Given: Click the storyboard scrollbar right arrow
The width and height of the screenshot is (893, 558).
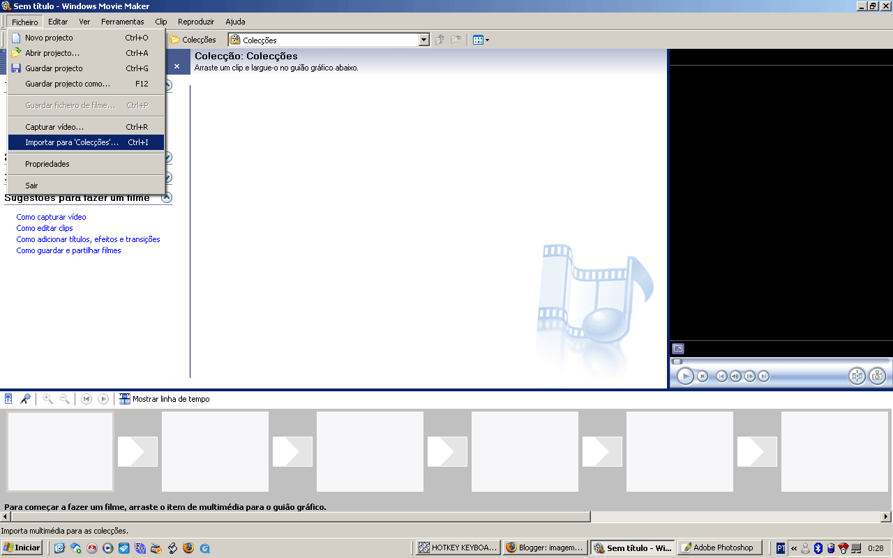Looking at the screenshot, I should coord(887,517).
